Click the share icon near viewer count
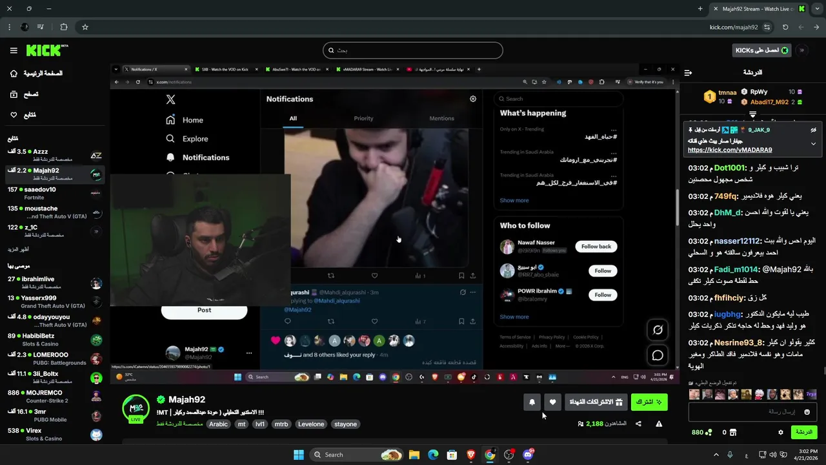The width and height of the screenshot is (826, 465). [x=638, y=424]
